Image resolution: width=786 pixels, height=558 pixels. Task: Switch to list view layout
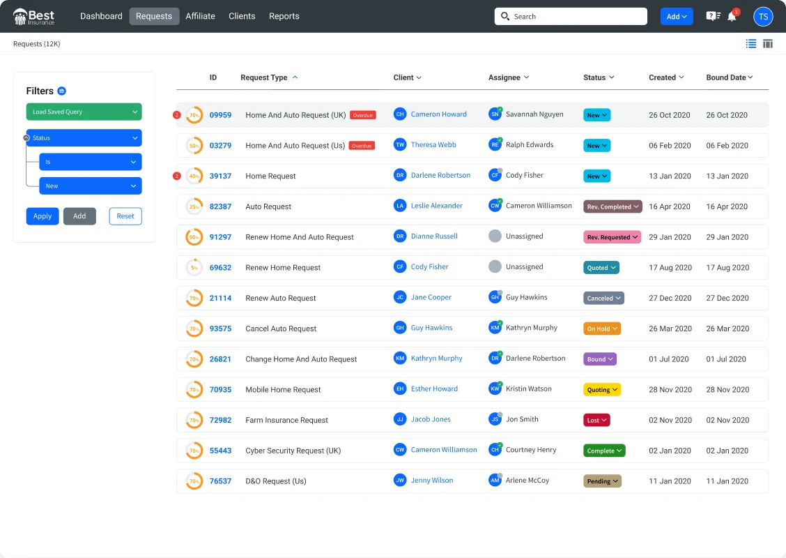pyautogui.click(x=751, y=44)
